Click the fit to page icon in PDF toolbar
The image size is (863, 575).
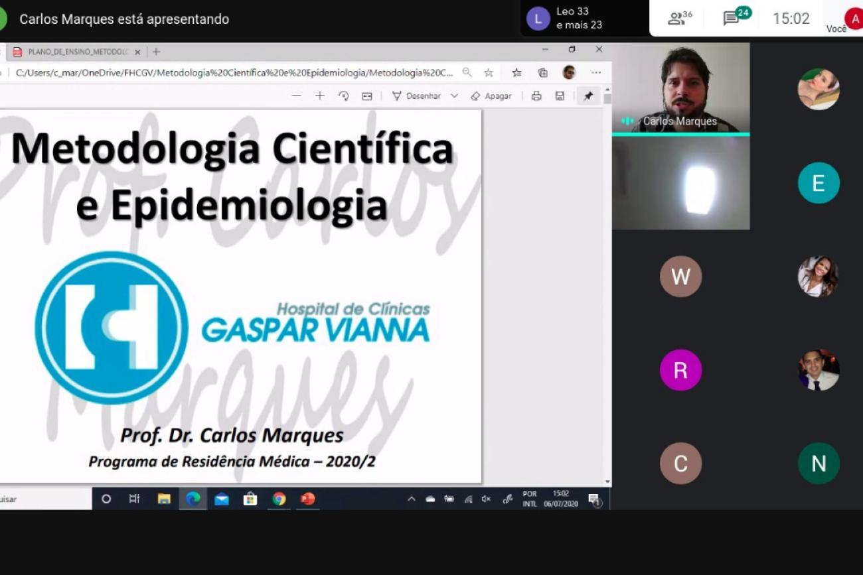click(x=366, y=96)
